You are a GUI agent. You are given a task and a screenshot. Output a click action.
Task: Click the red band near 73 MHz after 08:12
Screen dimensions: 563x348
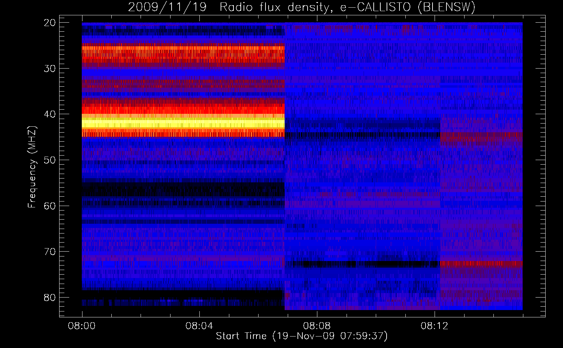481,264
